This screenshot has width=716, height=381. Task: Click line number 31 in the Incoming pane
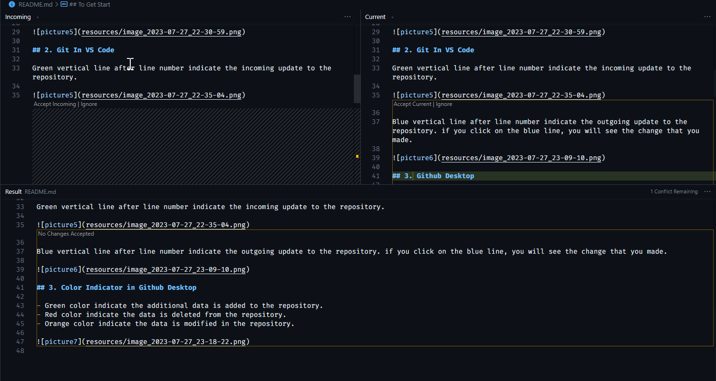click(16, 50)
